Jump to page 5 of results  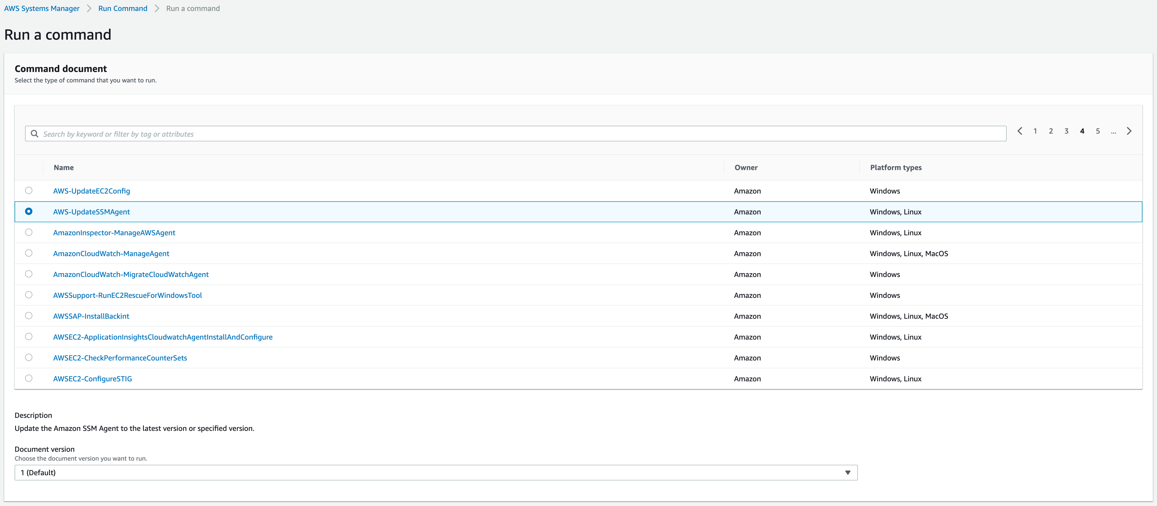tap(1098, 131)
